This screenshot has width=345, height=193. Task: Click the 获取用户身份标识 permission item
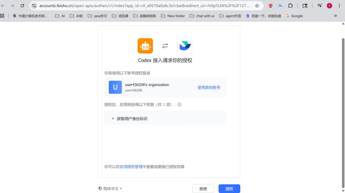click(132, 119)
